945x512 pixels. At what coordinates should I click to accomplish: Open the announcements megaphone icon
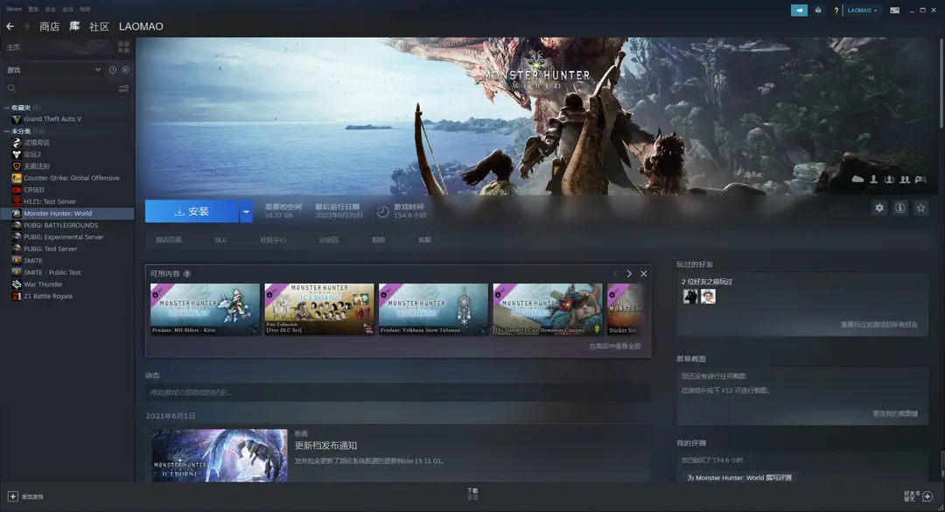pos(799,11)
